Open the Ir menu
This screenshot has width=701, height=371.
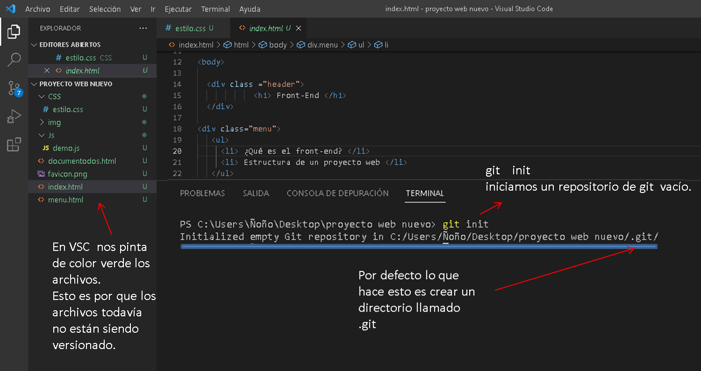click(153, 9)
